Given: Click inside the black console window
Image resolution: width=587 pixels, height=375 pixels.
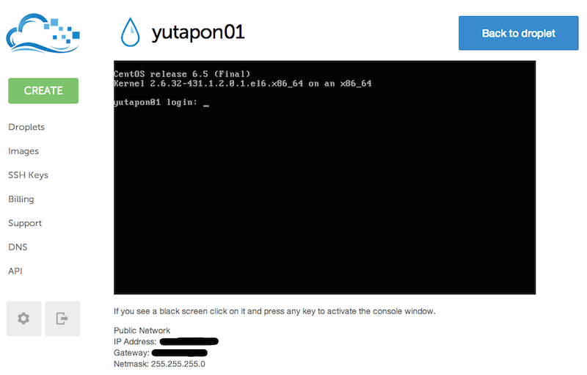Looking at the screenshot, I should point(324,178).
